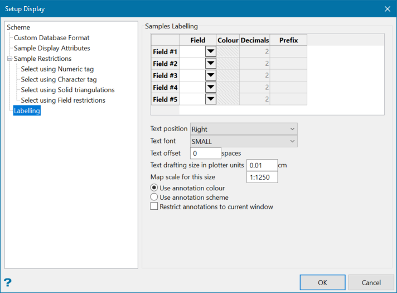
Task: Click the Field #1 Colour swatch cell
Action: 228,51
